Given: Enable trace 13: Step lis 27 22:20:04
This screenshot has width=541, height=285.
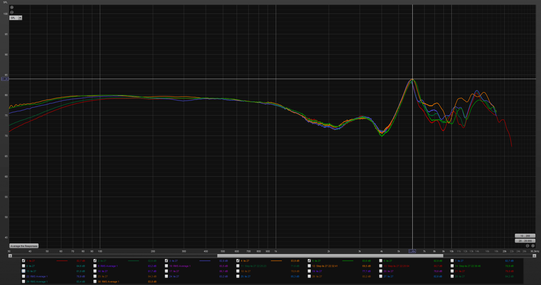Looking at the screenshot, I should (x=381, y=266).
